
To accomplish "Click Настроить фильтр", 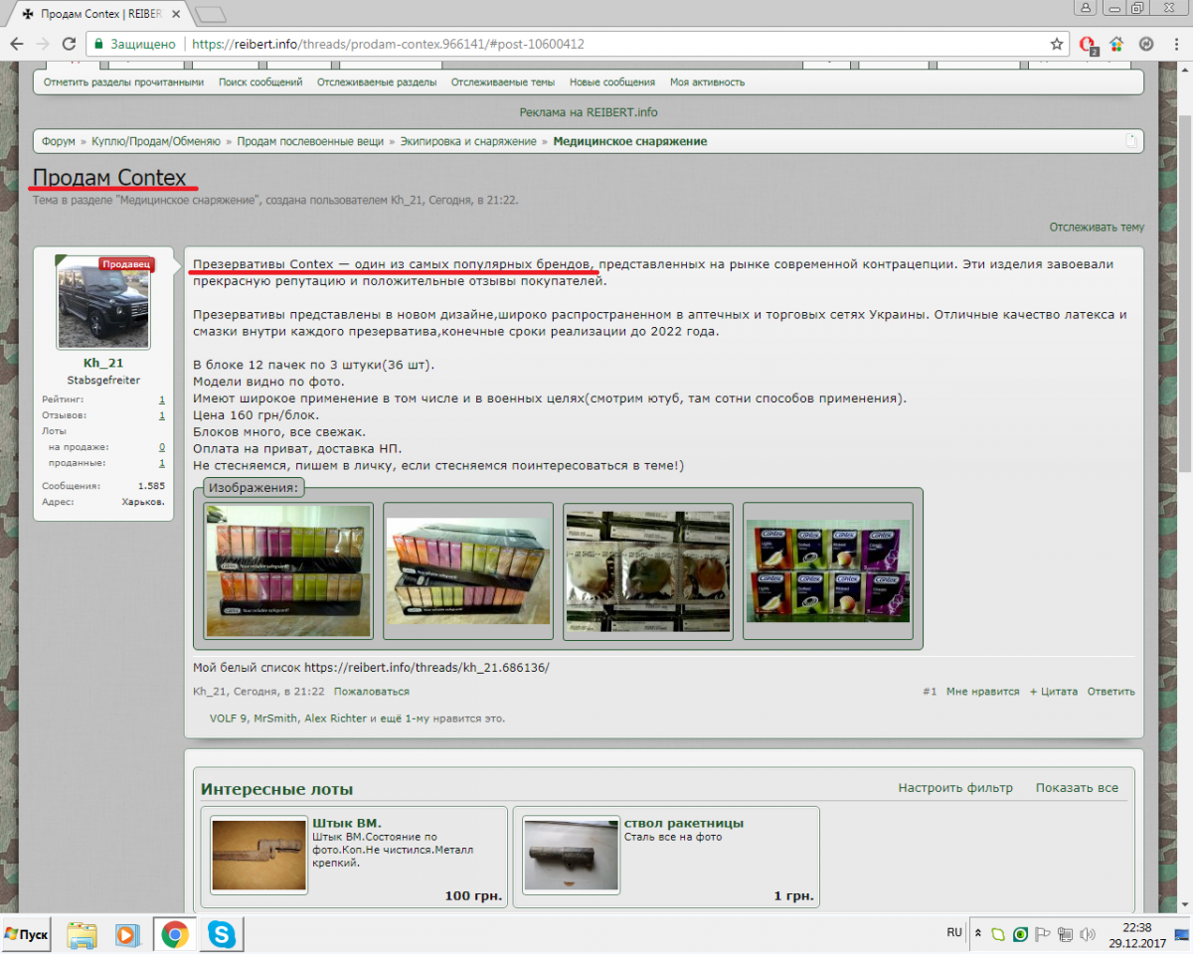I will 955,788.
